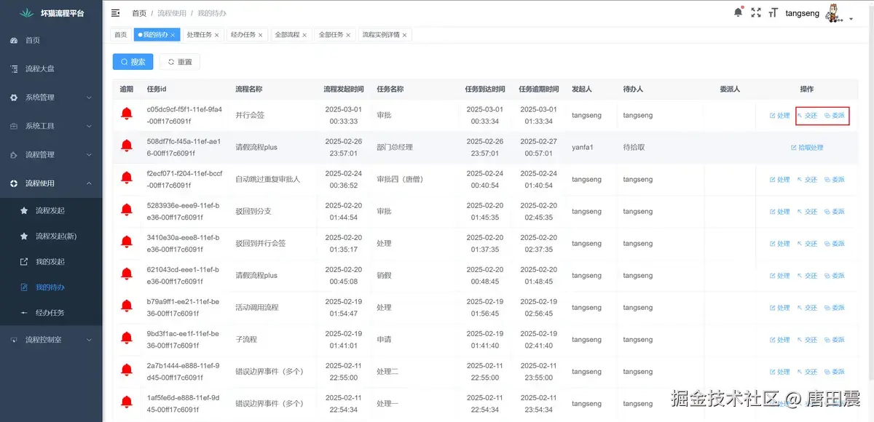This screenshot has width=874, height=422.
Task: Click 委派 for the 驳回到并行会签 row
Action: coord(835,244)
